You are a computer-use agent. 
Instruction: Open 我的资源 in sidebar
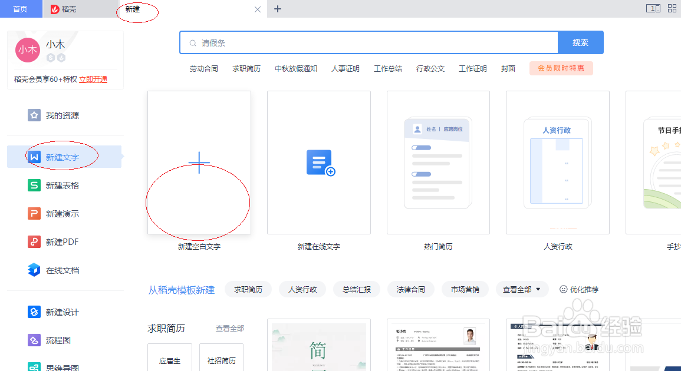(x=64, y=115)
